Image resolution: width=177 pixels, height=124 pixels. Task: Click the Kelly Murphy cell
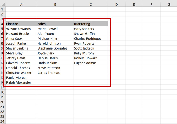click(91, 53)
